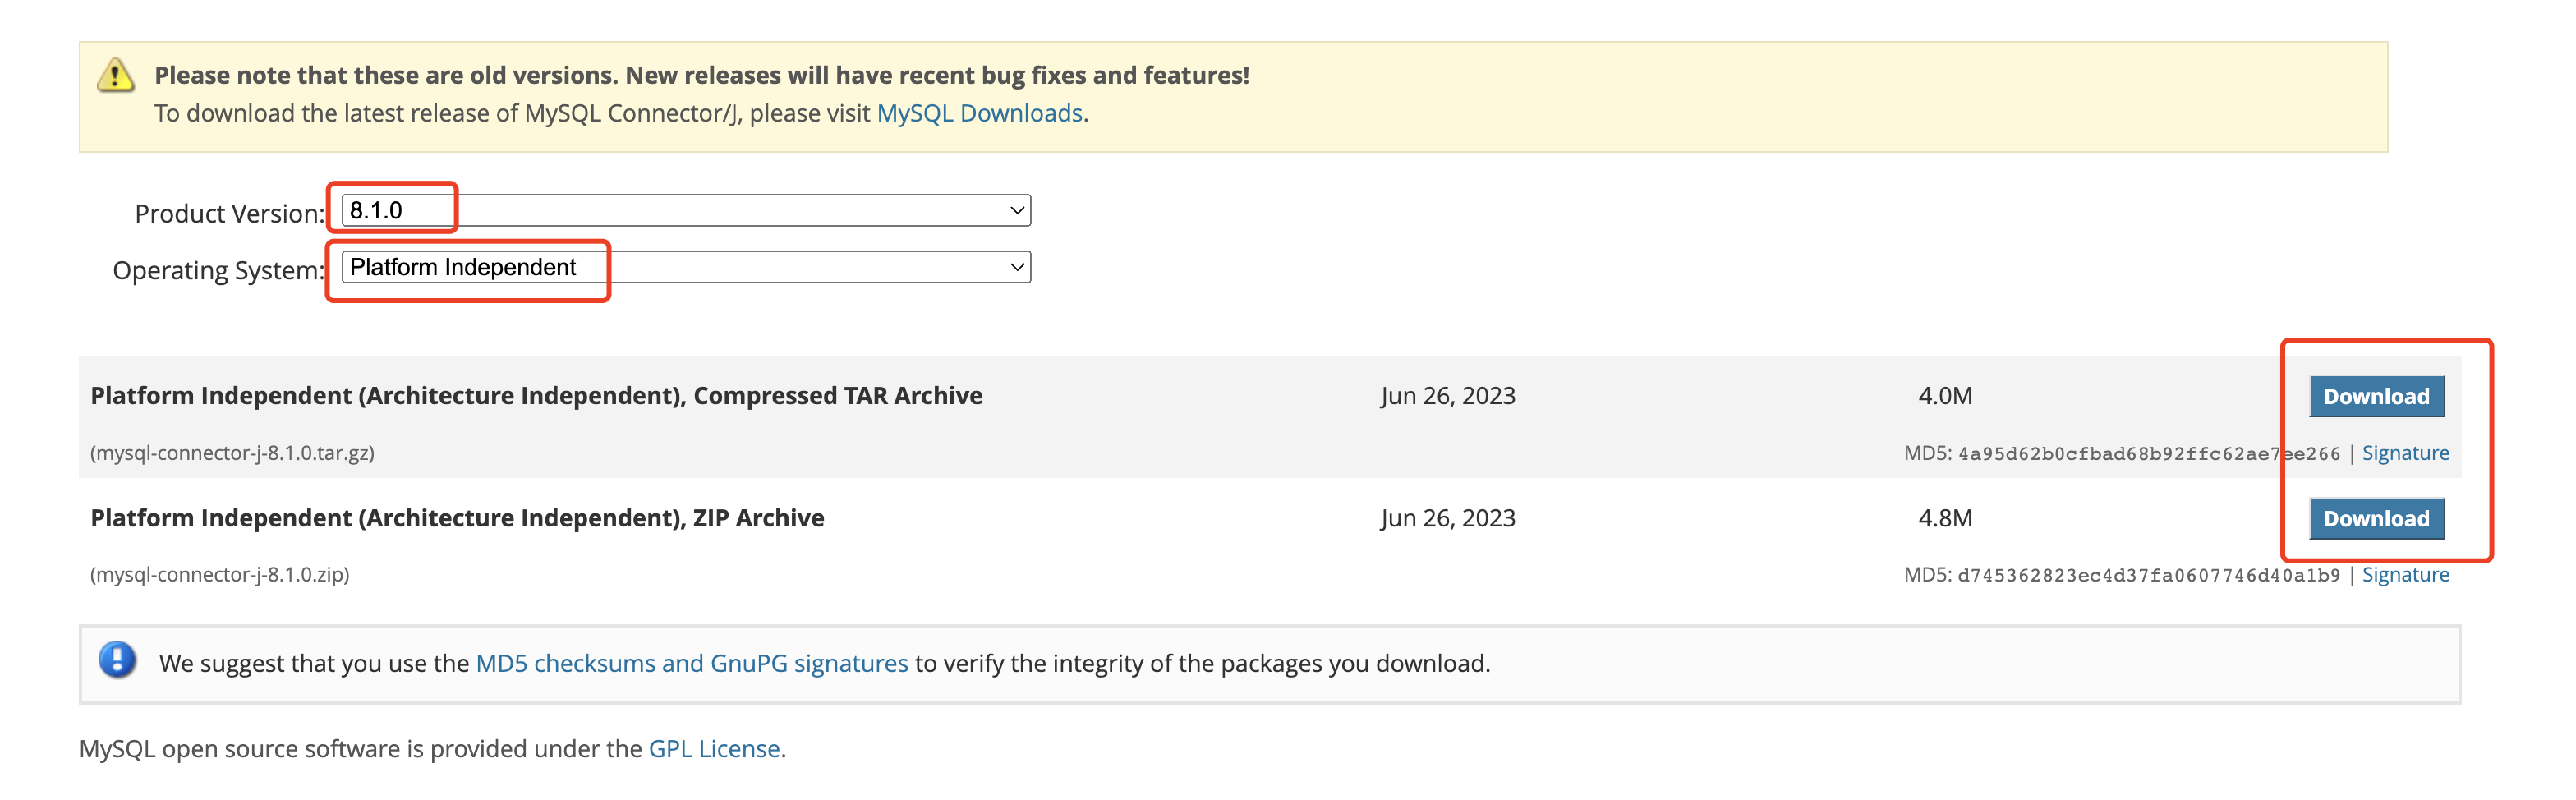Screen dimensions: 2576x800
Task: Download the ZIP Archive
Action: pyautogui.click(x=2376, y=518)
